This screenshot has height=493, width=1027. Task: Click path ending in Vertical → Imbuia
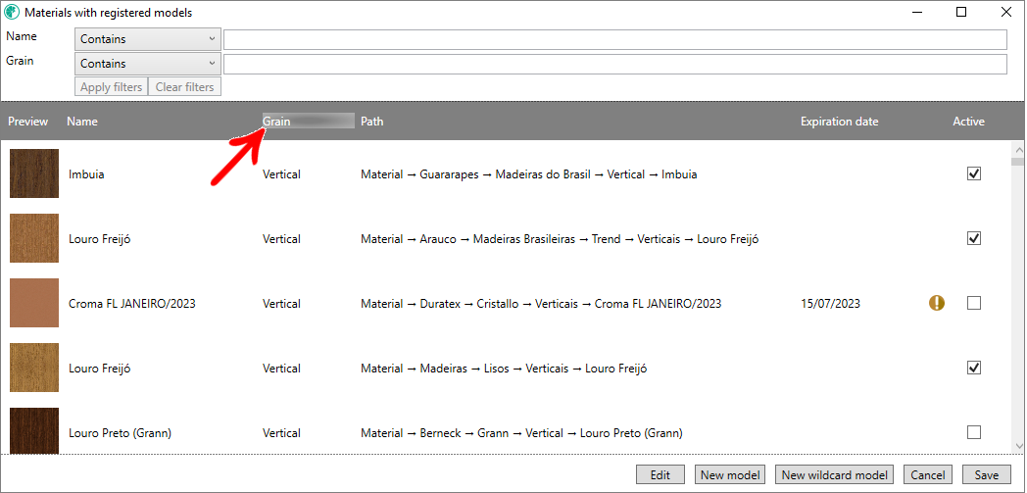pyautogui.click(x=528, y=174)
